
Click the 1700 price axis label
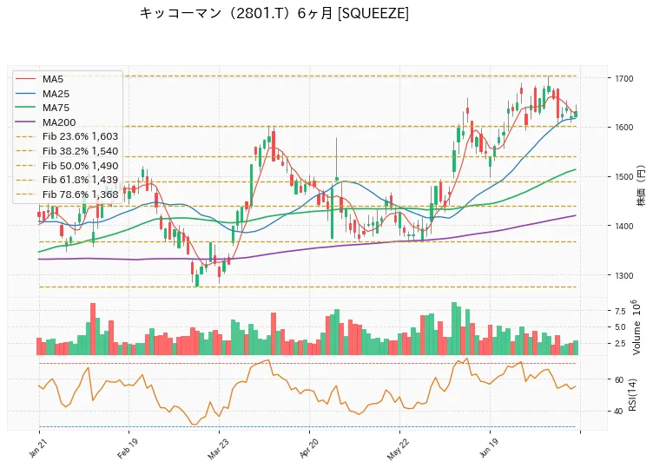point(622,78)
